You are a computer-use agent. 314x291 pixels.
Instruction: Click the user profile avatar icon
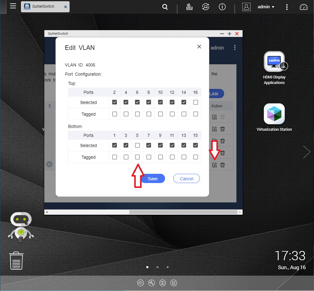click(246, 7)
